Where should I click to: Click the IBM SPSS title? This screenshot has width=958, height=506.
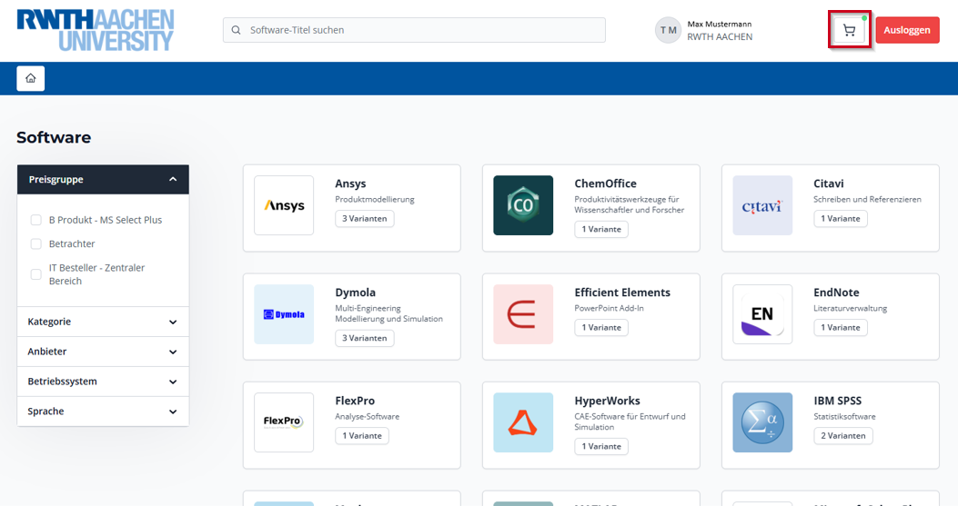pos(838,401)
